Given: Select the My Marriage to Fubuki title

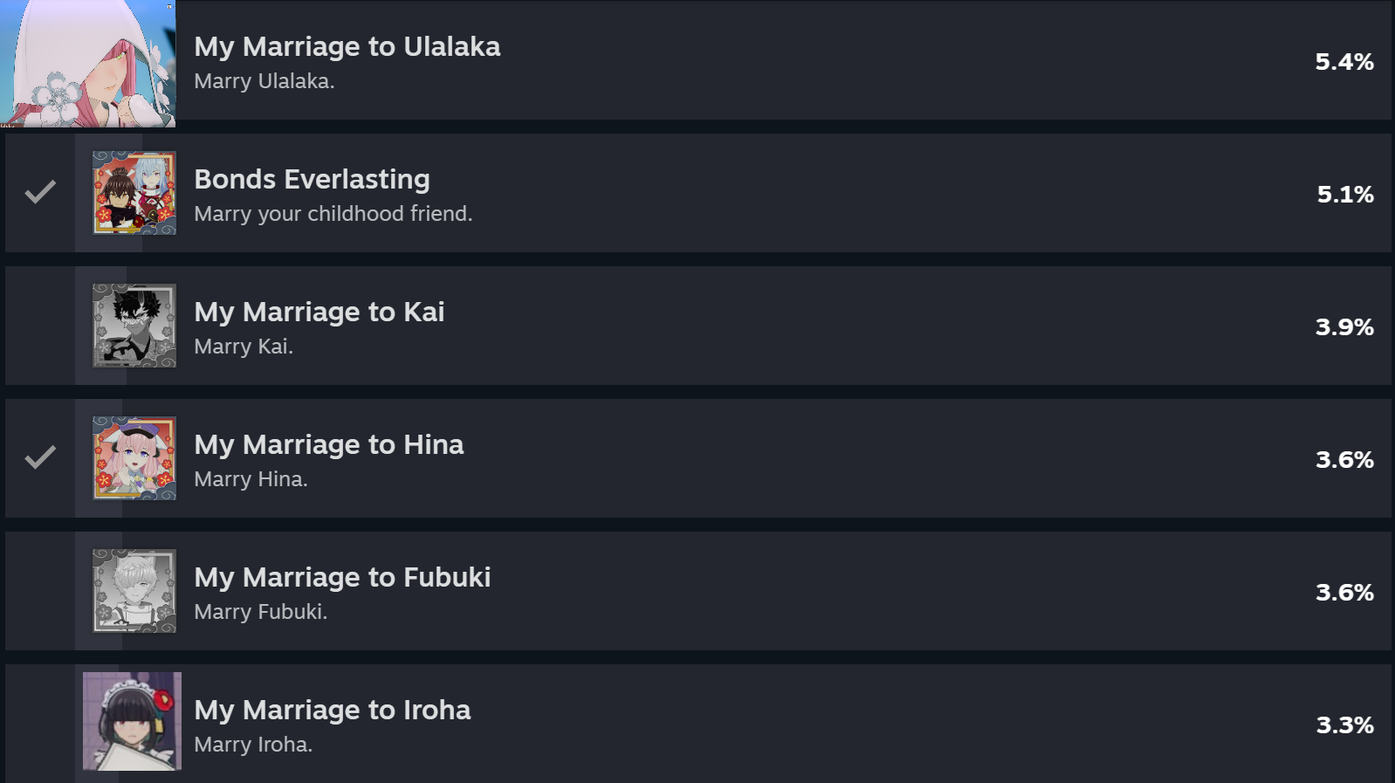Looking at the screenshot, I should (x=342, y=577).
